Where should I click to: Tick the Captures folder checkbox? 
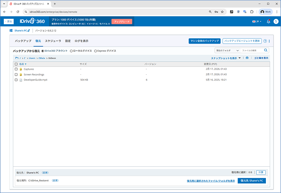click(16, 69)
